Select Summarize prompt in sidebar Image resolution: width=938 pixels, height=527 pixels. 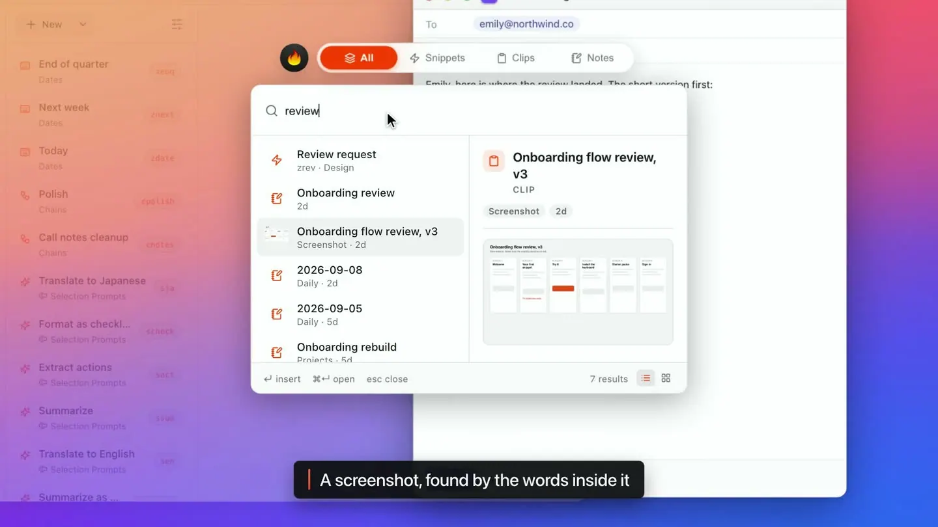click(99, 418)
